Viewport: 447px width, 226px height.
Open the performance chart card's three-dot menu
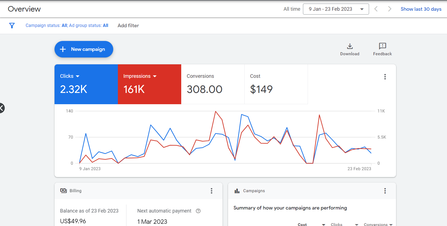click(385, 77)
